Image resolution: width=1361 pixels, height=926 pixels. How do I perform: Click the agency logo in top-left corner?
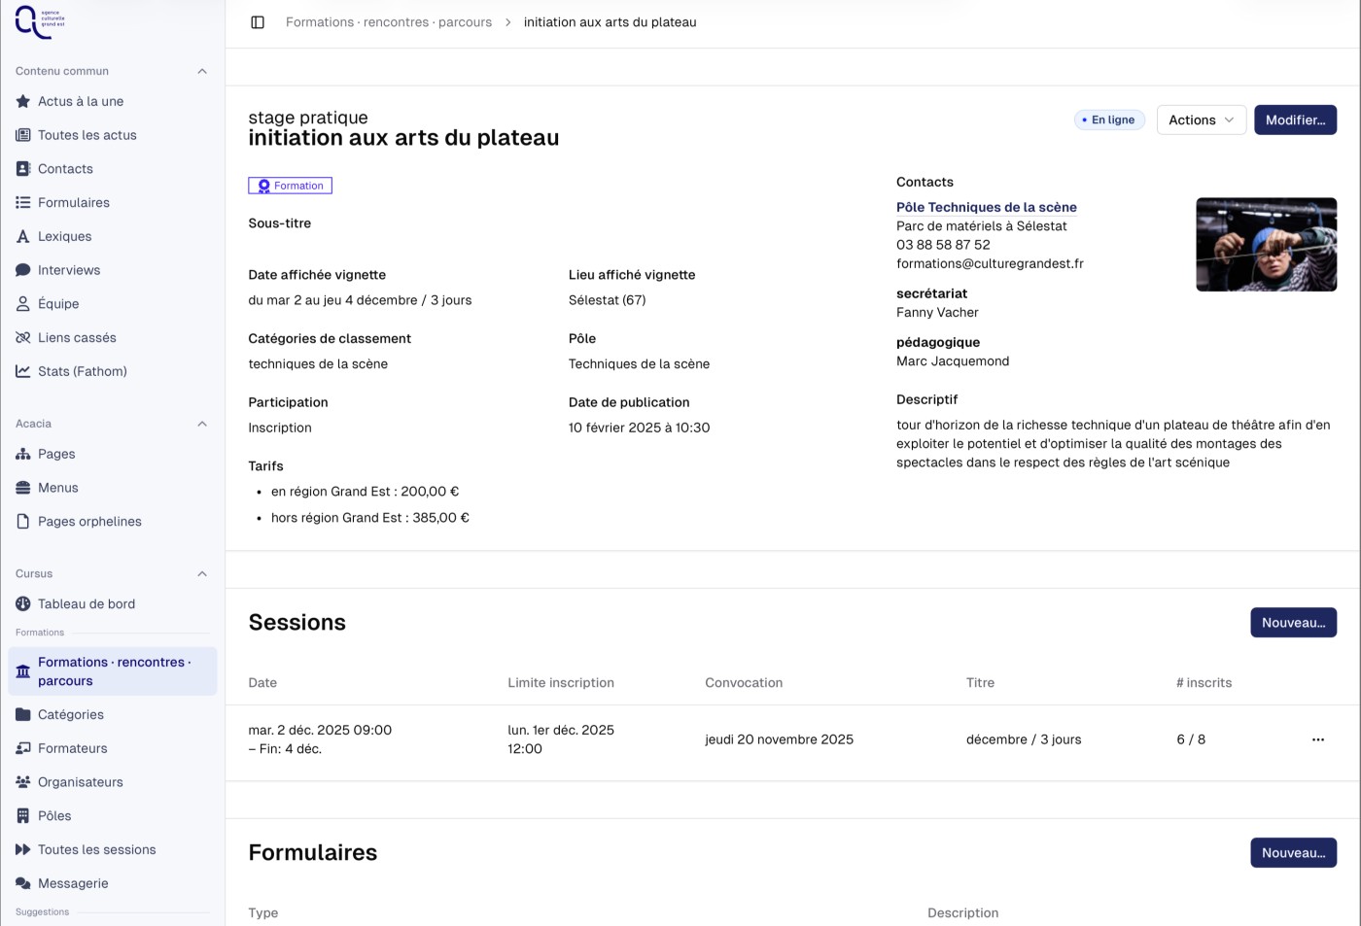pos(39,21)
